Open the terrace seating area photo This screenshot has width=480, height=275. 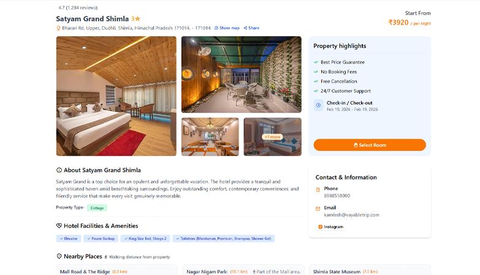pos(241,75)
